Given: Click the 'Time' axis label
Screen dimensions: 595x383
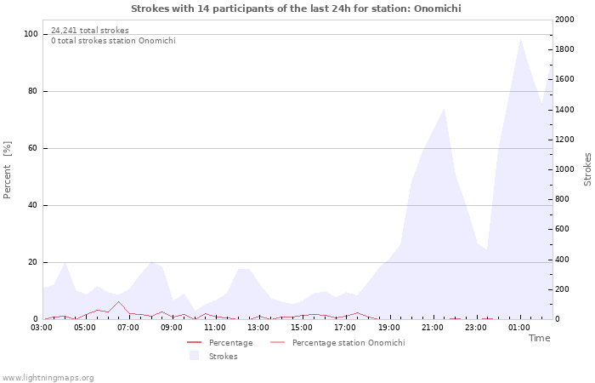Looking at the screenshot, I should click(539, 338).
